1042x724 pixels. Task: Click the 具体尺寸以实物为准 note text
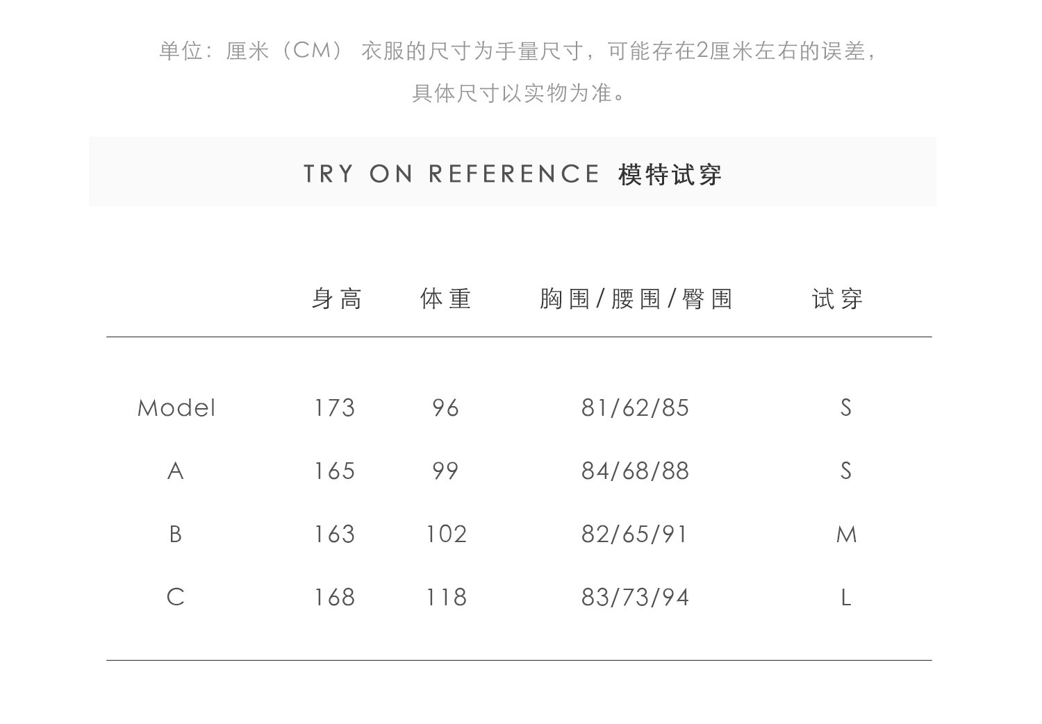coord(519,92)
